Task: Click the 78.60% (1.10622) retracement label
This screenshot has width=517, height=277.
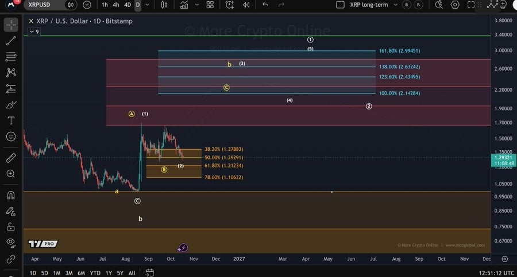Action: pos(223,177)
